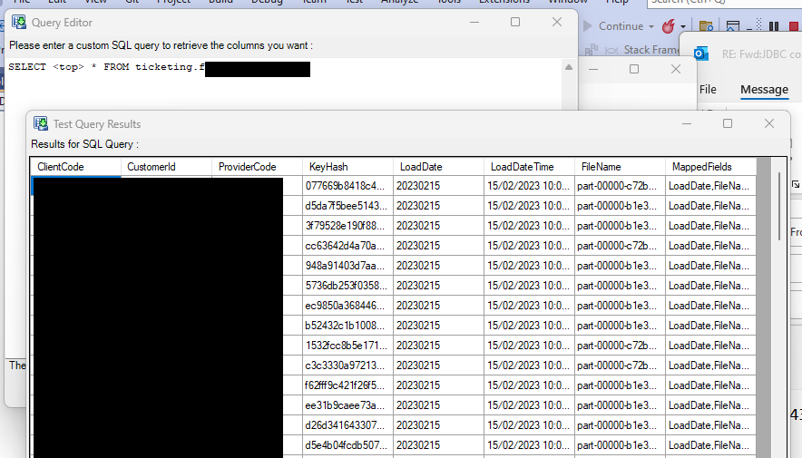Switch to Outlook's Message tab

(764, 90)
